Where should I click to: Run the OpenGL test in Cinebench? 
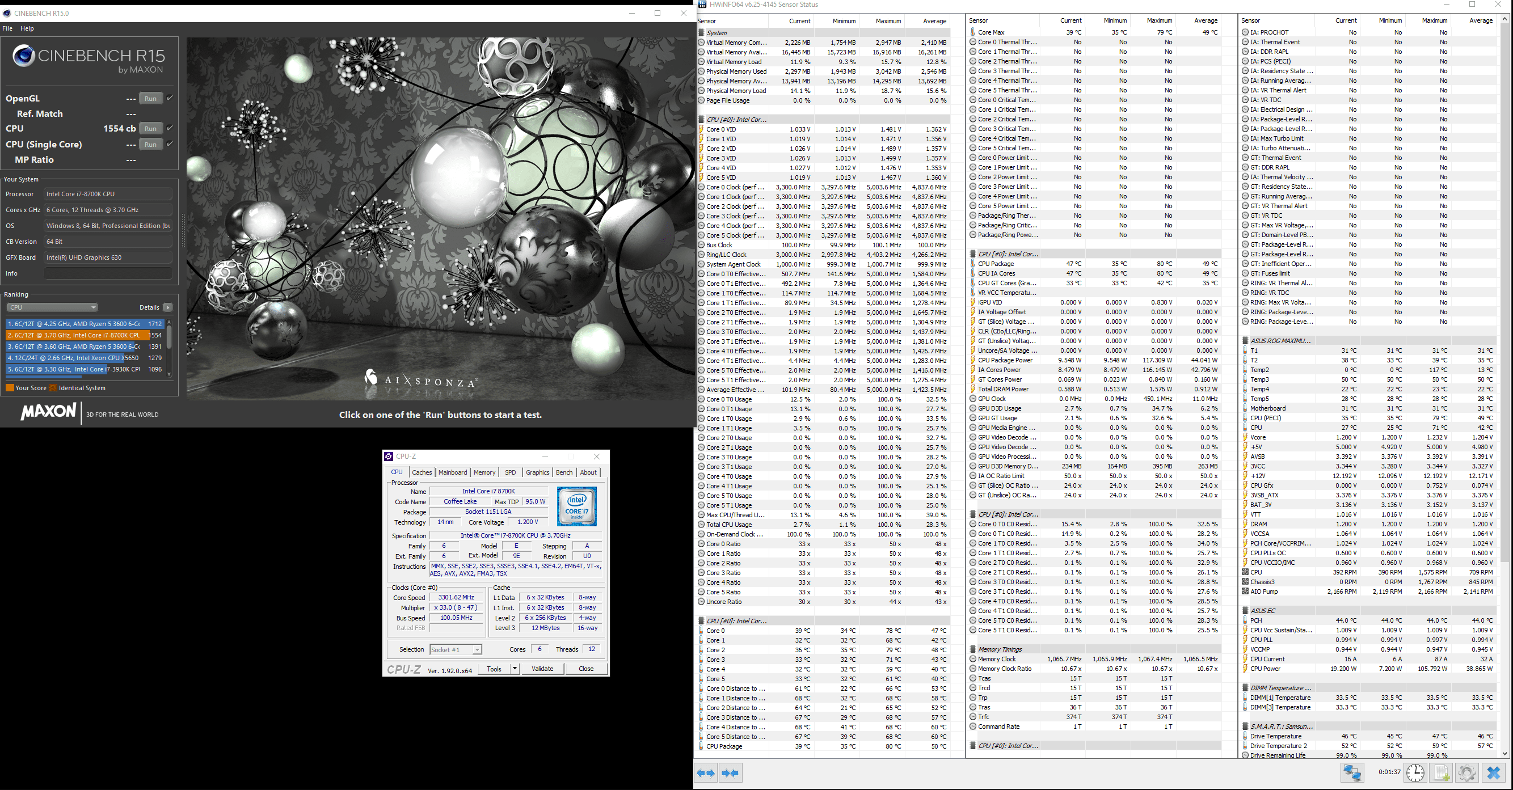click(x=150, y=98)
